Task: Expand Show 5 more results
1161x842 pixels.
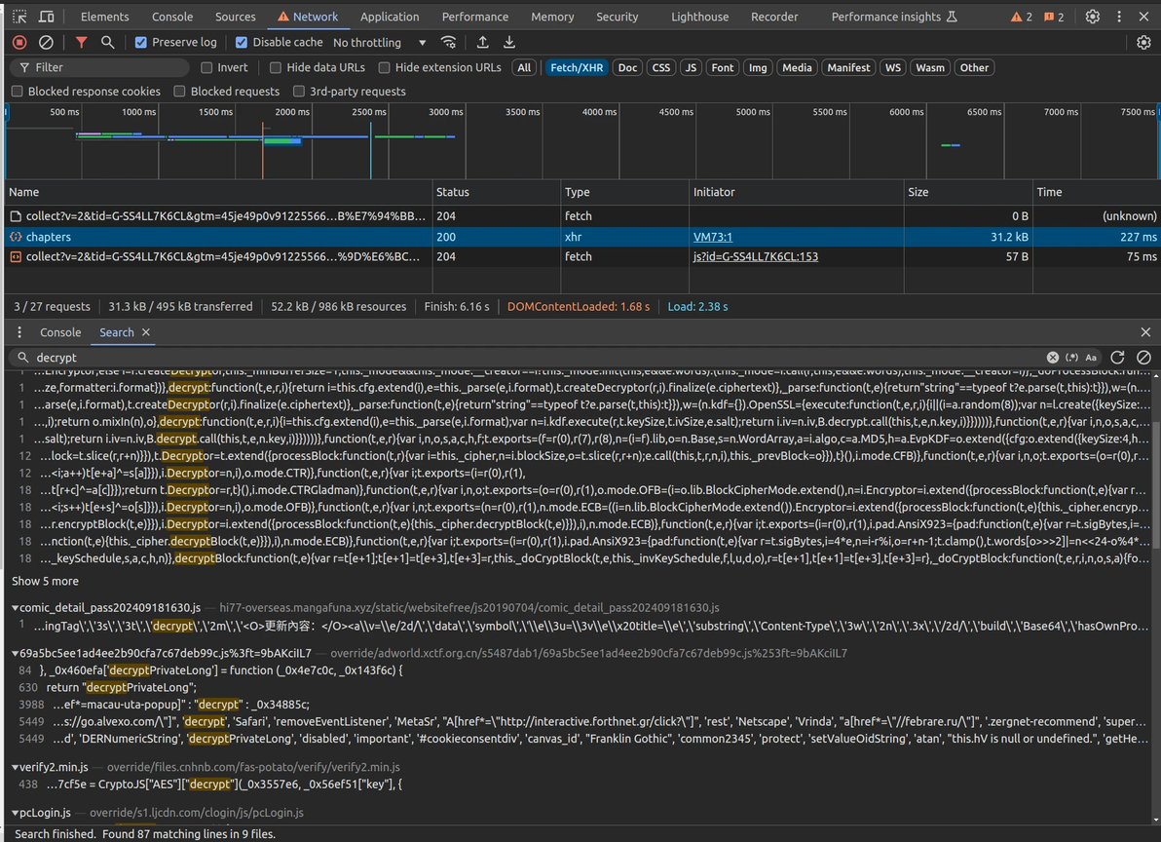Action: click(x=45, y=582)
